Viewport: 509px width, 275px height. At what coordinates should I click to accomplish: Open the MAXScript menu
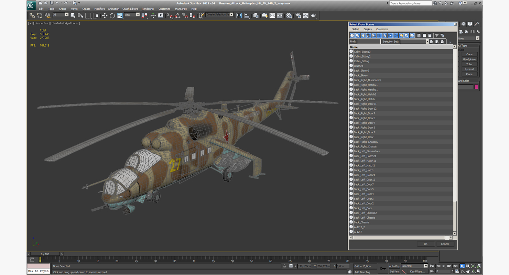point(181,9)
